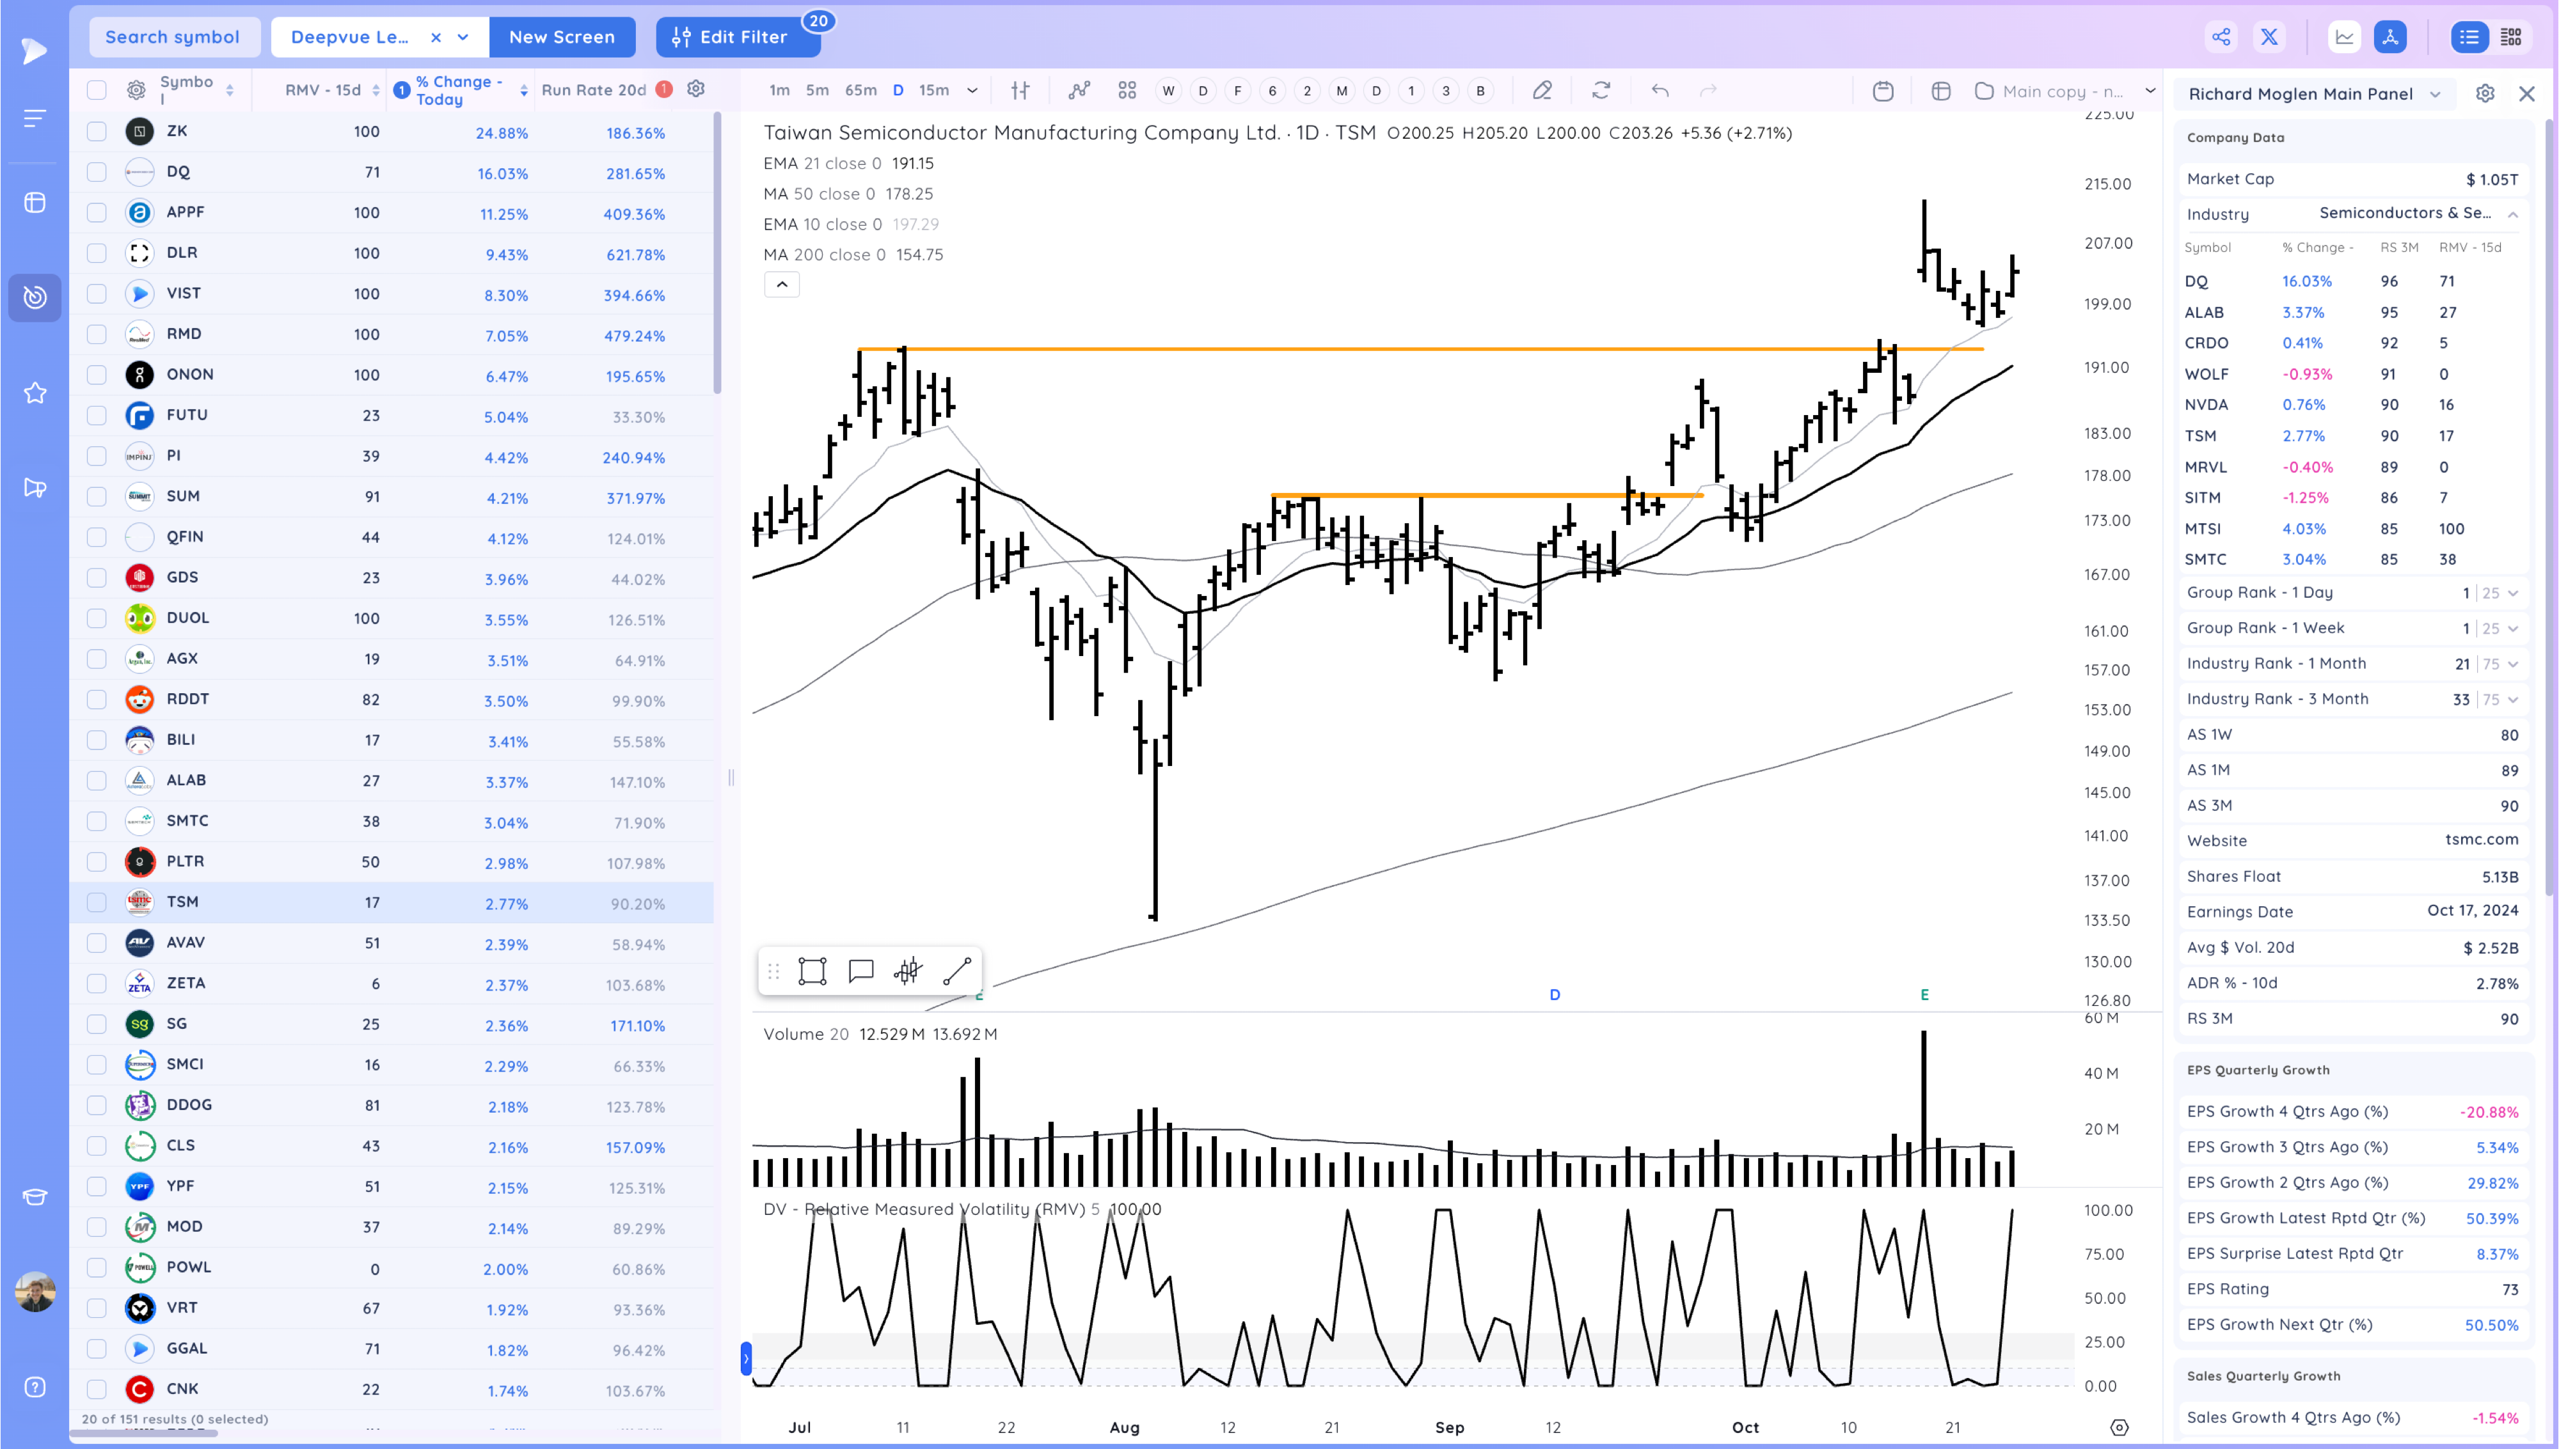2559x1449 pixels.
Task: Click the New Screen button
Action: [x=561, y=37]
